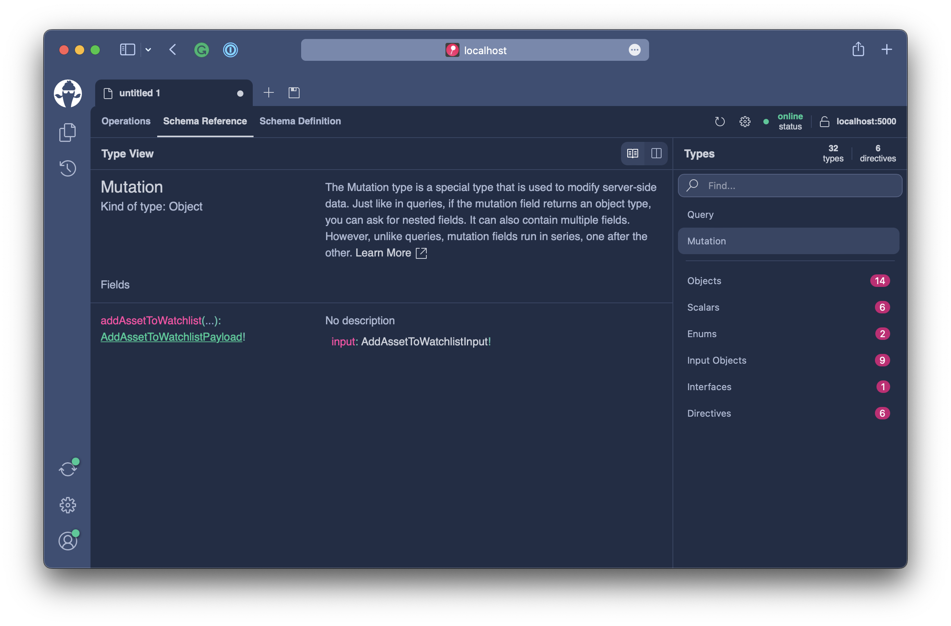Expand the Scalars category
The image size is (951, 626).
pyautogui.click(x=788, y=308)
